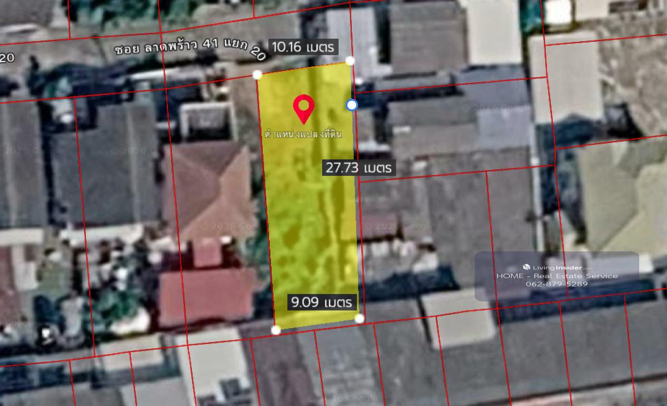Click the "20" label at the left edge
This screenshot has width=667, height=406.
(7, 58)
